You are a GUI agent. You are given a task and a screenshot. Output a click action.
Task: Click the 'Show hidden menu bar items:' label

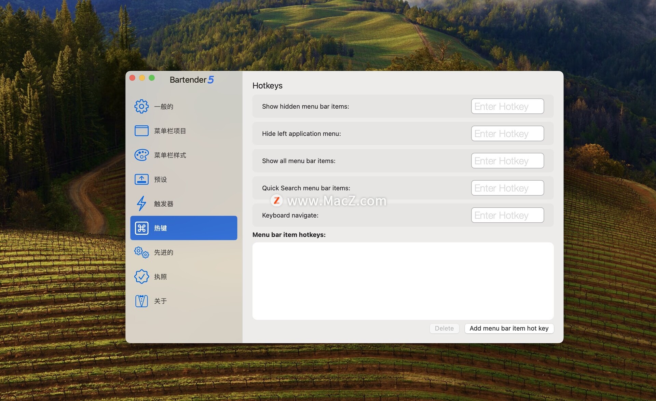[x=305, y=106]
